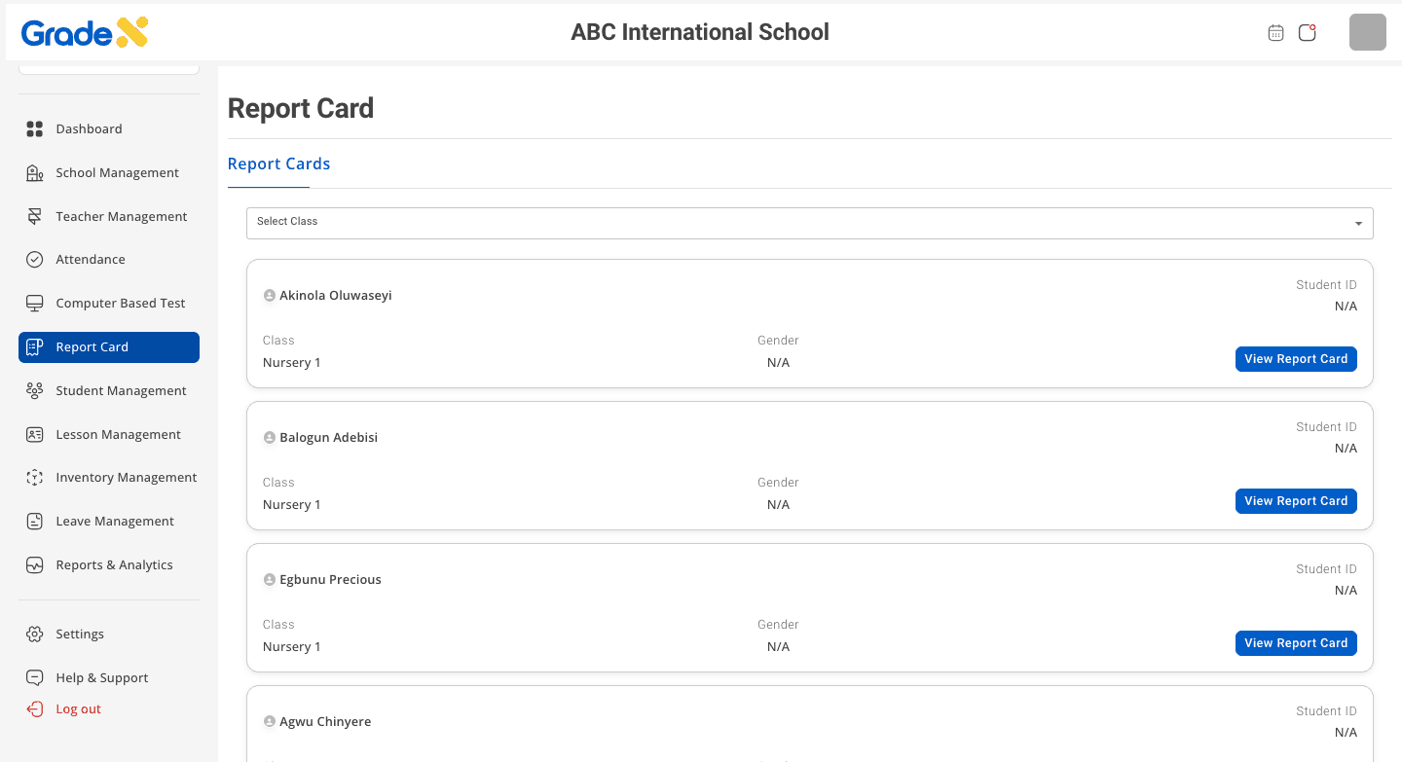Click the user profile avatar

[1367, 33]
